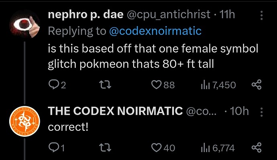
Task: Open the 10h timestamp of the reply
Action: coord(239,111)
